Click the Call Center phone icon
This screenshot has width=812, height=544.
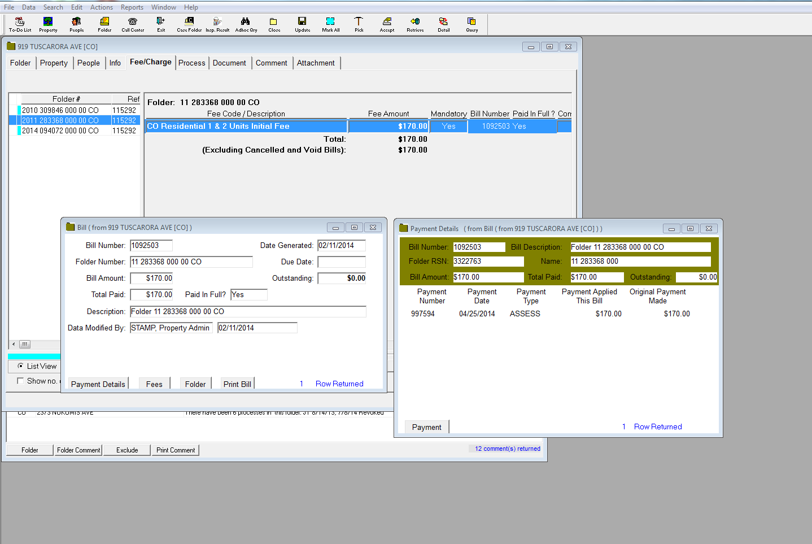tap(133, 24)
